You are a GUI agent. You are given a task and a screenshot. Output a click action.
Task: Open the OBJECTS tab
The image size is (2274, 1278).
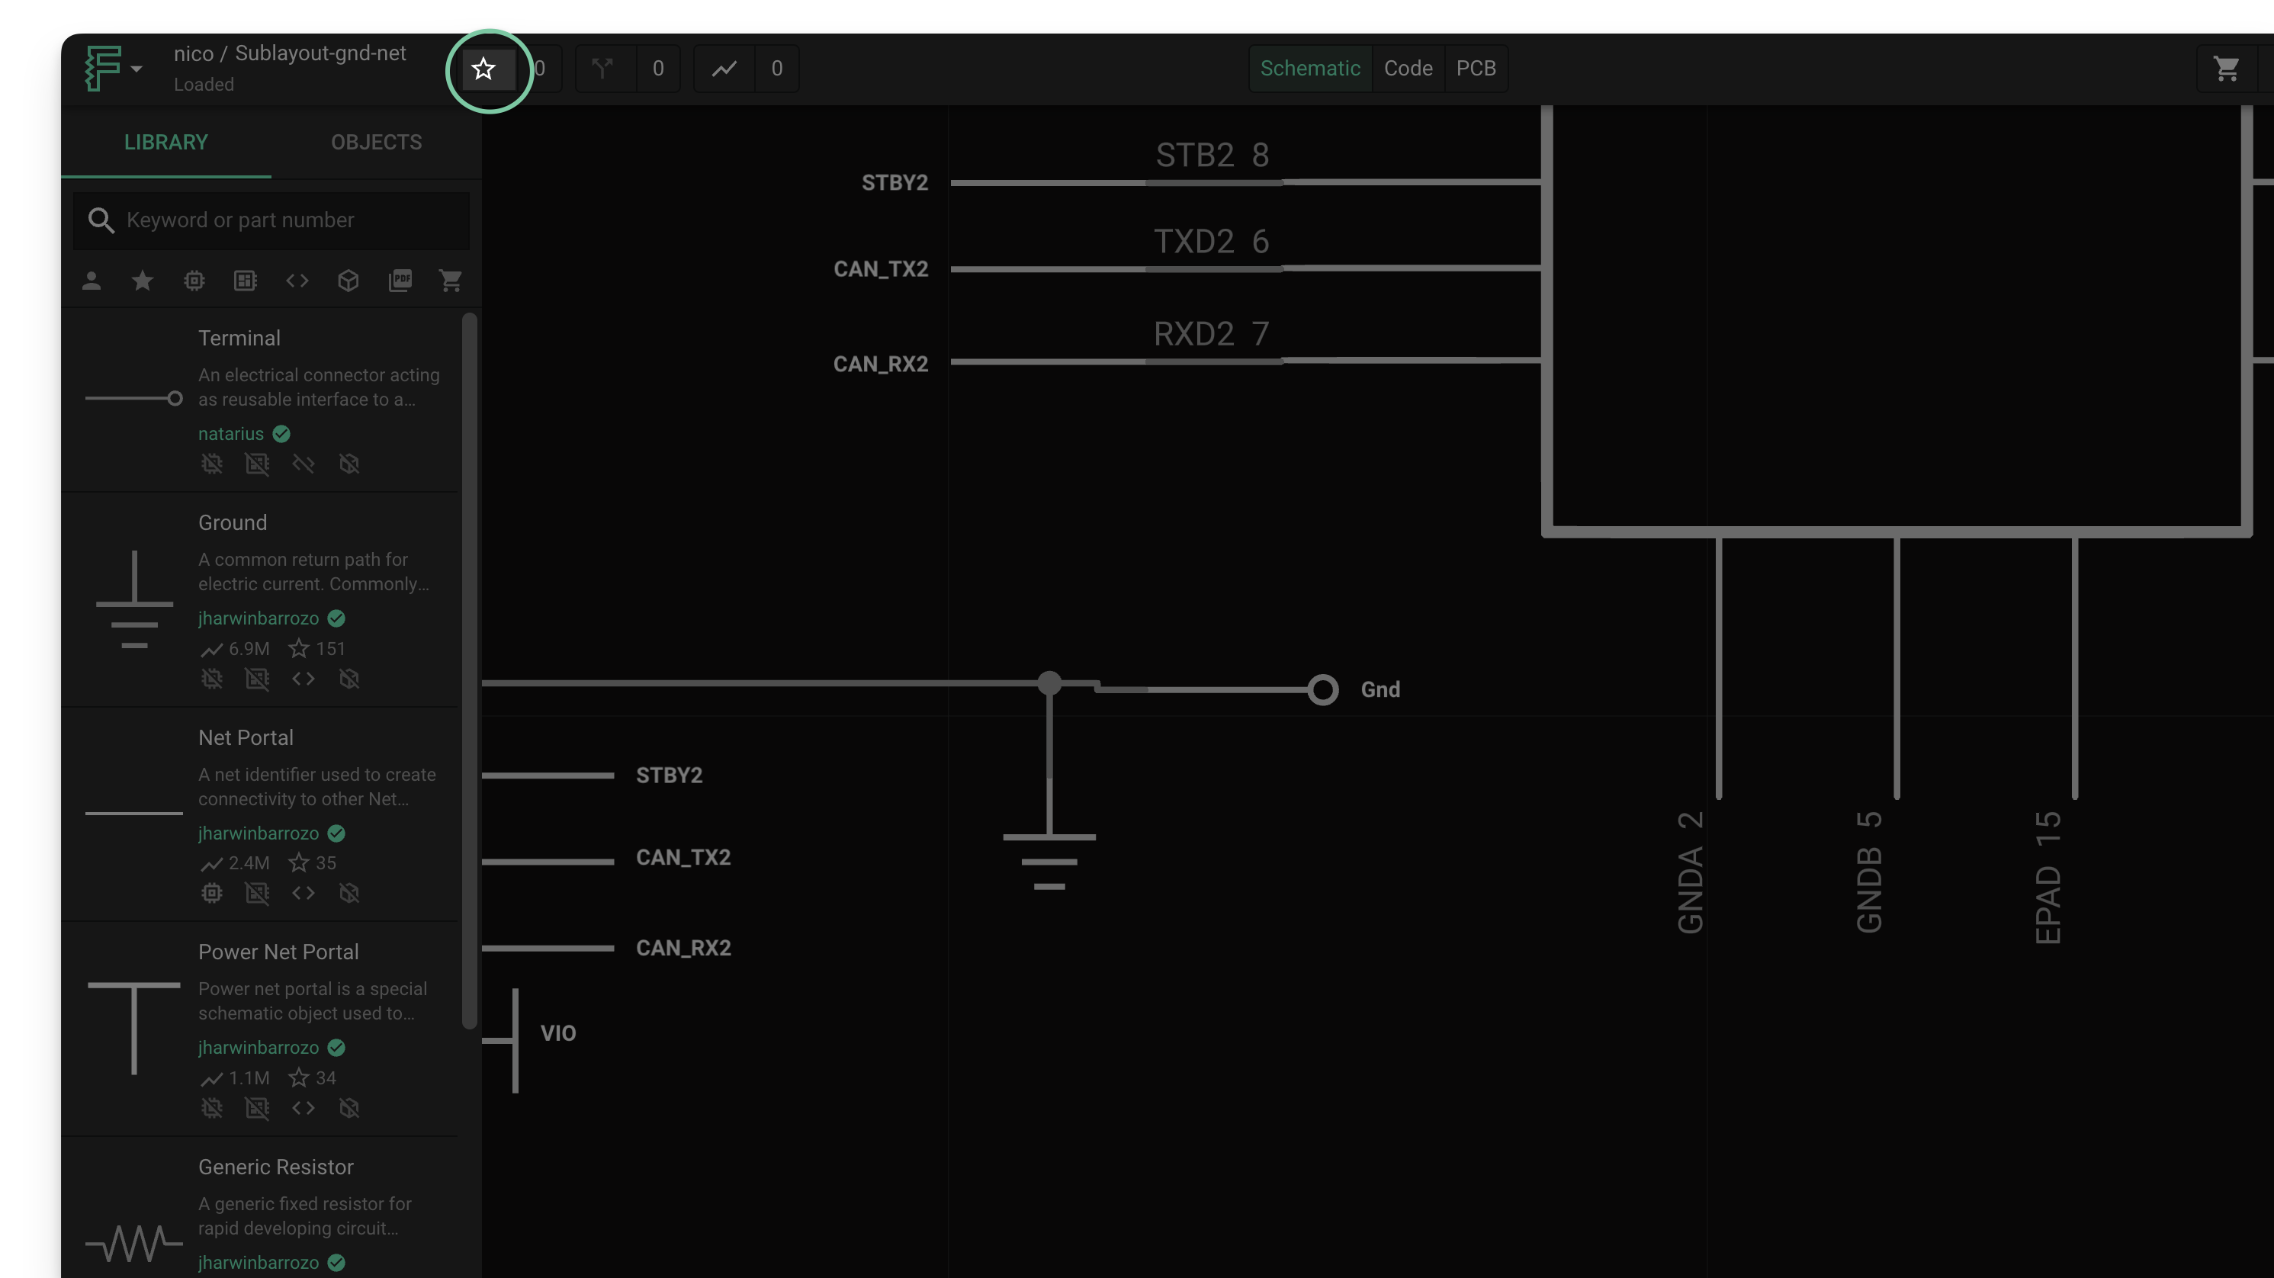pyautogui.click(x=376, y=142)
